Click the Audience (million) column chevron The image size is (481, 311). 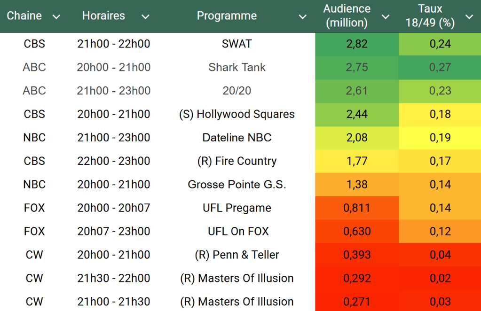(386, 17)
